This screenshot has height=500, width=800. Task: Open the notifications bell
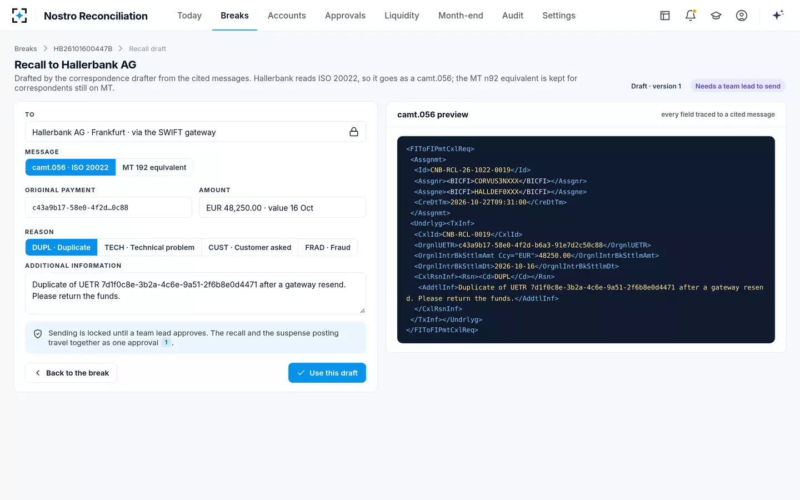(691, 16)
